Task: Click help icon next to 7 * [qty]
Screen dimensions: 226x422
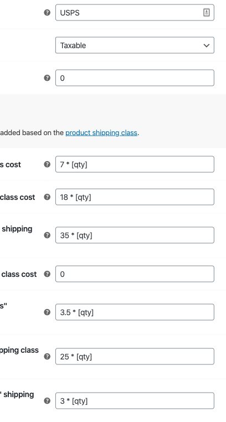Action: 47,164
